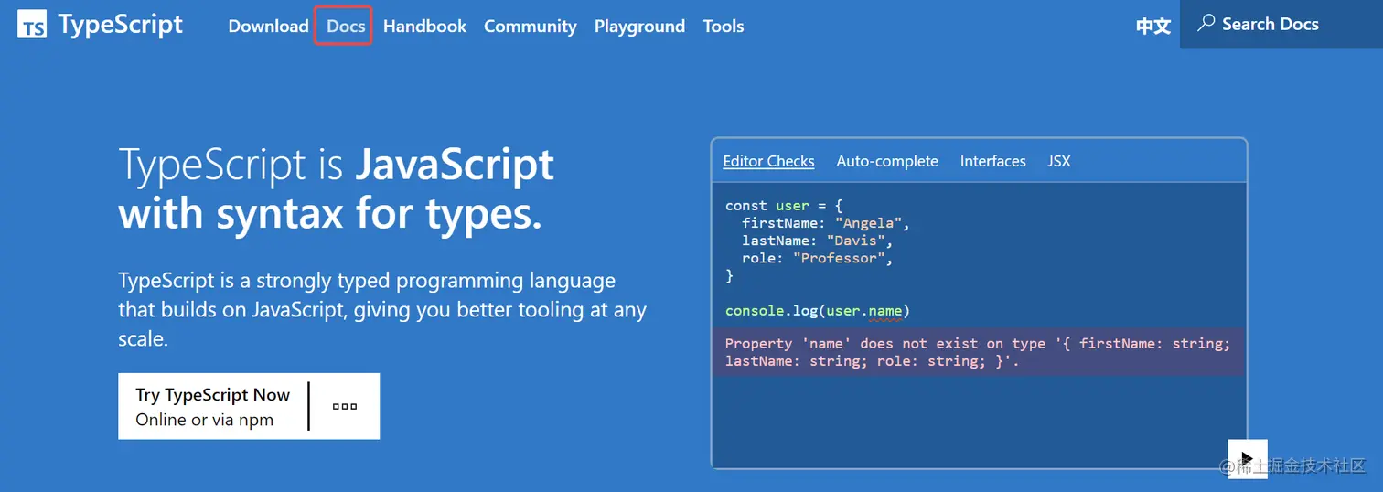Click the "Online or via npm" text

click(x=204, y=420)
